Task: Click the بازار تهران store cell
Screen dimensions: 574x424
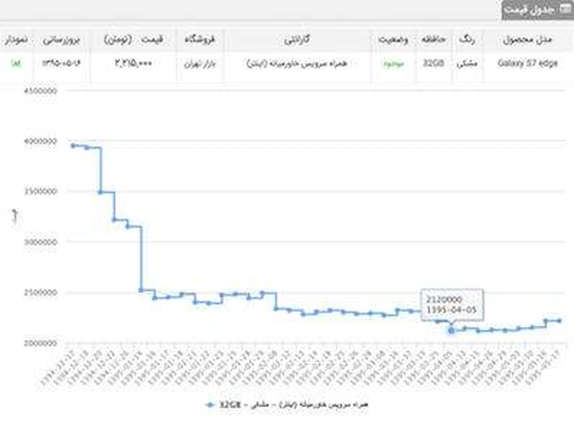Action: 200,64
